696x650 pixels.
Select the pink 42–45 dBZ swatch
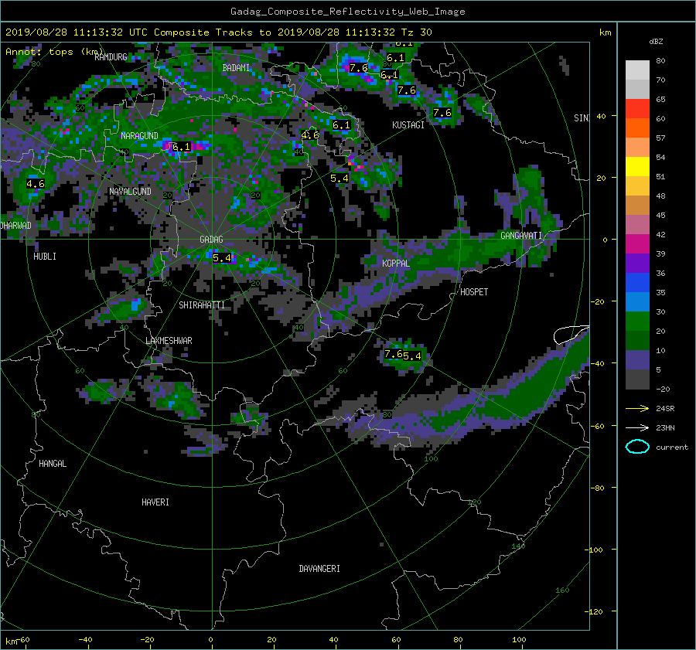pos(637,224)
